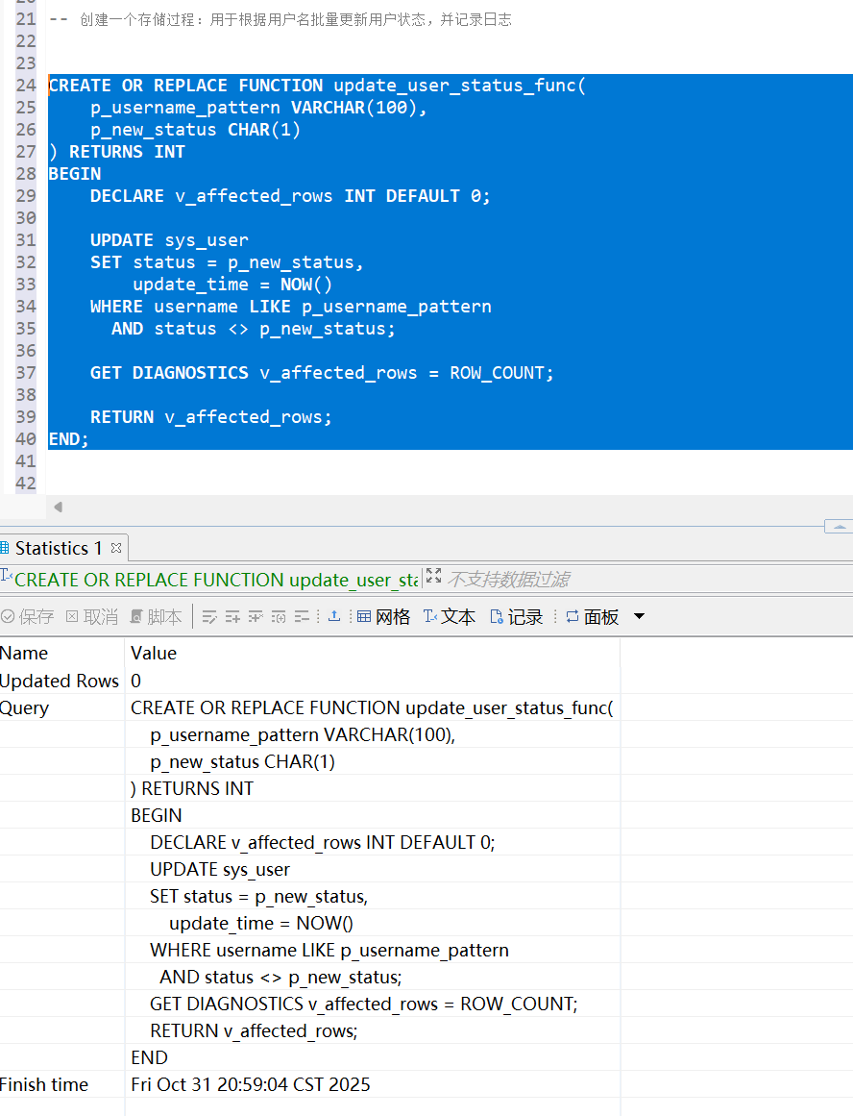The width and height of the screenshot is (853, 1116).
Task: Click the add row toolbar icon
Action: [232, 617]
